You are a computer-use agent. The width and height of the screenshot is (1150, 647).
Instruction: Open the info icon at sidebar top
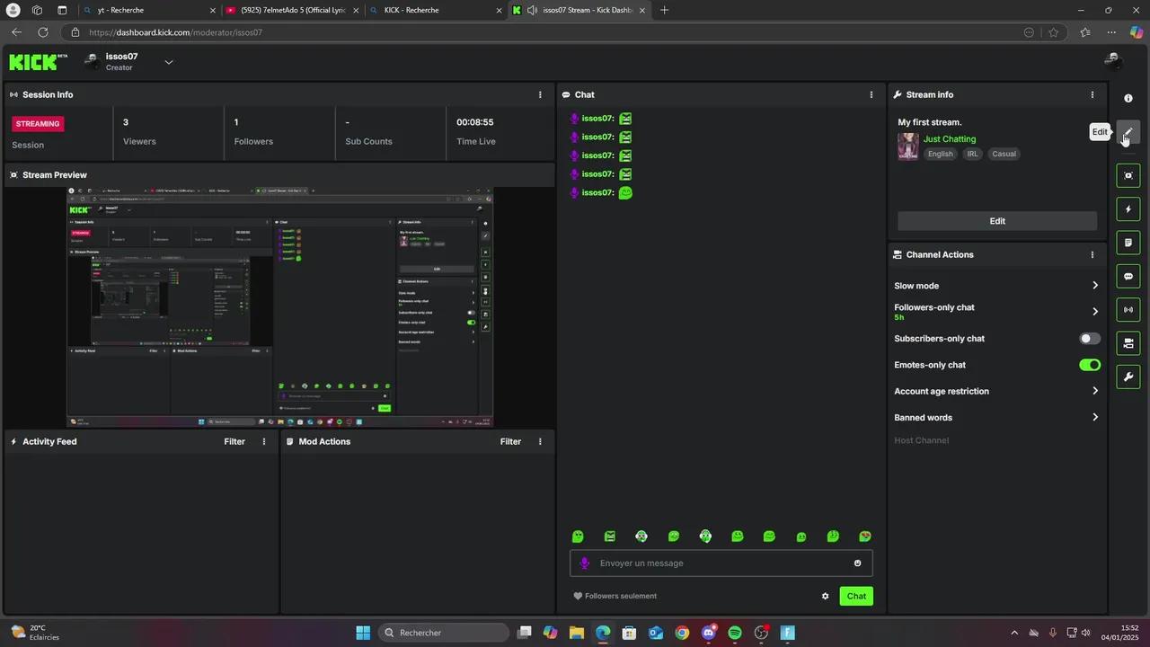1128,98
